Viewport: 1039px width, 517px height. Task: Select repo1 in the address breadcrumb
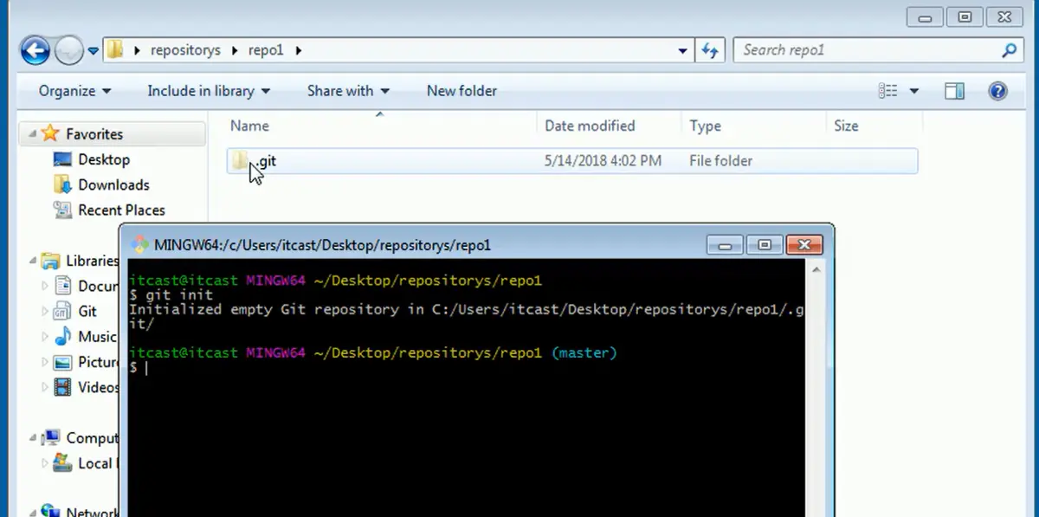click(266, 50)
